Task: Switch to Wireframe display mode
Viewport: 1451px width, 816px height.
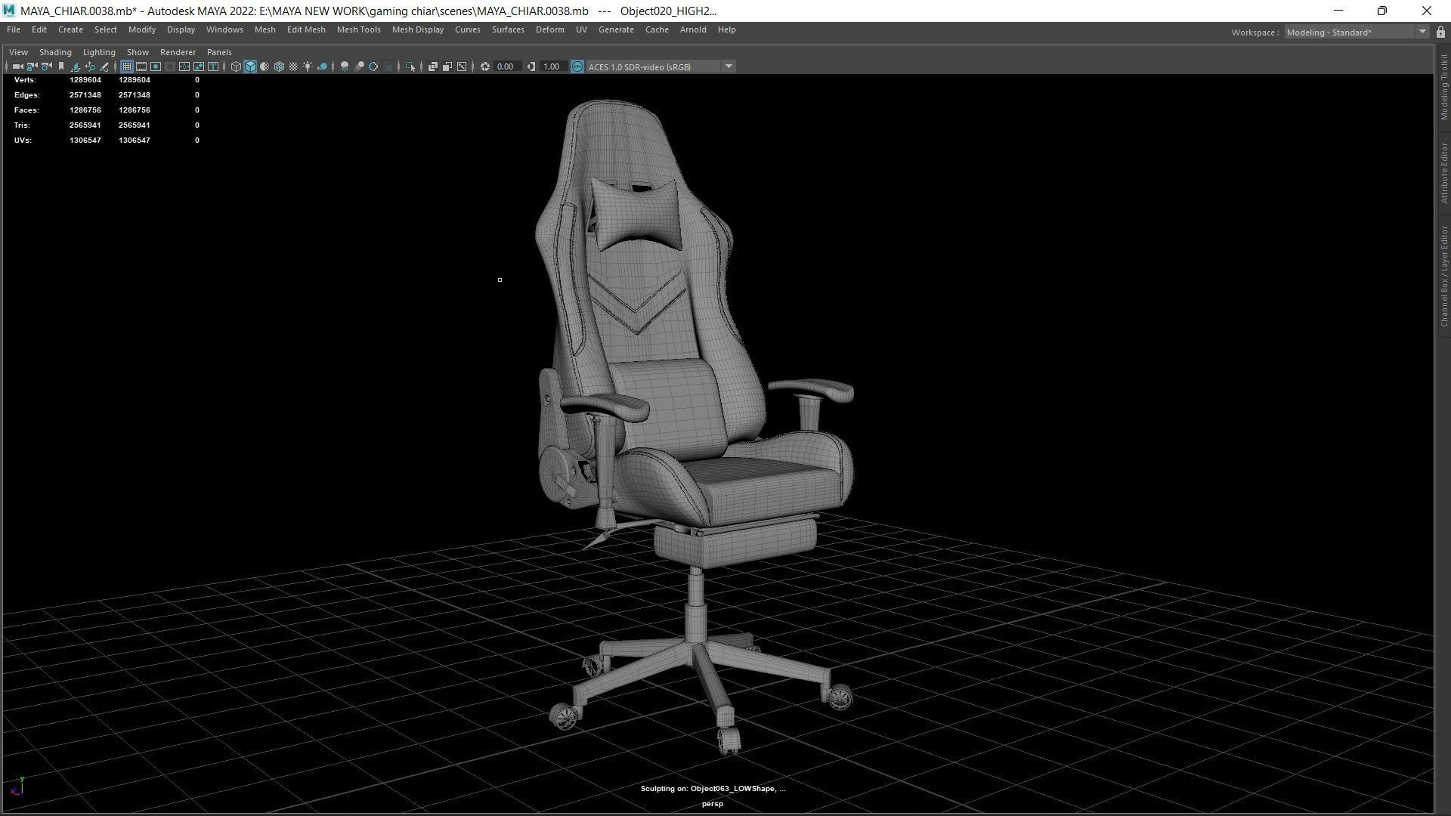Action: (236, 66)
